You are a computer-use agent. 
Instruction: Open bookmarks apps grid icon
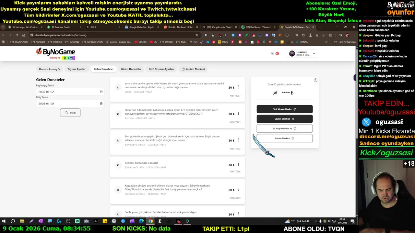coord(3,42)
